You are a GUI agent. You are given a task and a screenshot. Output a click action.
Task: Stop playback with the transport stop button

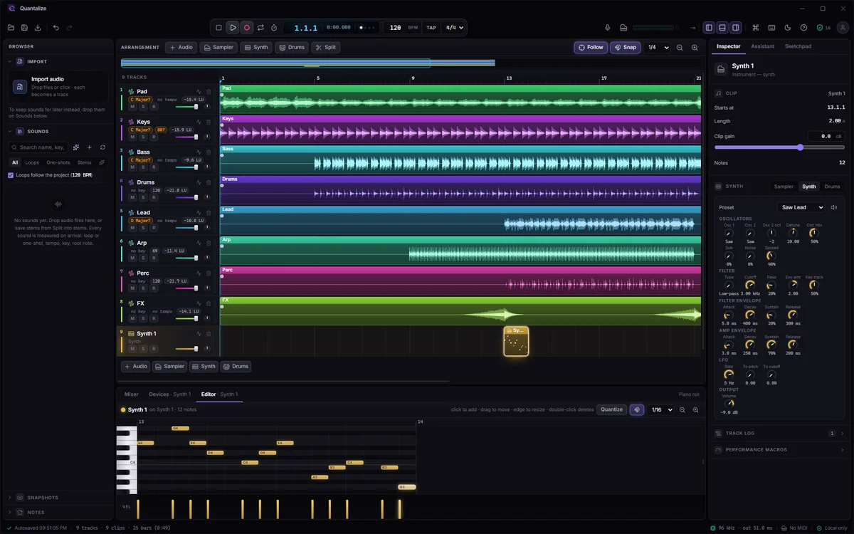[x=218, y=28]
